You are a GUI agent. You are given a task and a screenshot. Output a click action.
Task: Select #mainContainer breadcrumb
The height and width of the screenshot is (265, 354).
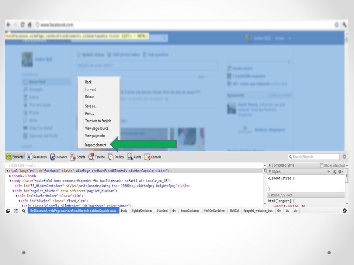[x=190, y=211]
